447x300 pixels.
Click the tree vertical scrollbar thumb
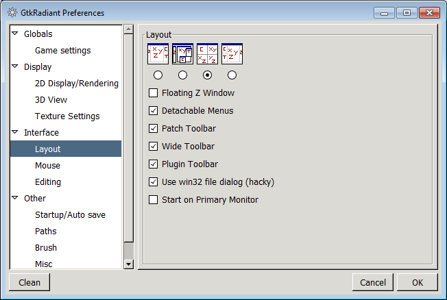(129, 138)
